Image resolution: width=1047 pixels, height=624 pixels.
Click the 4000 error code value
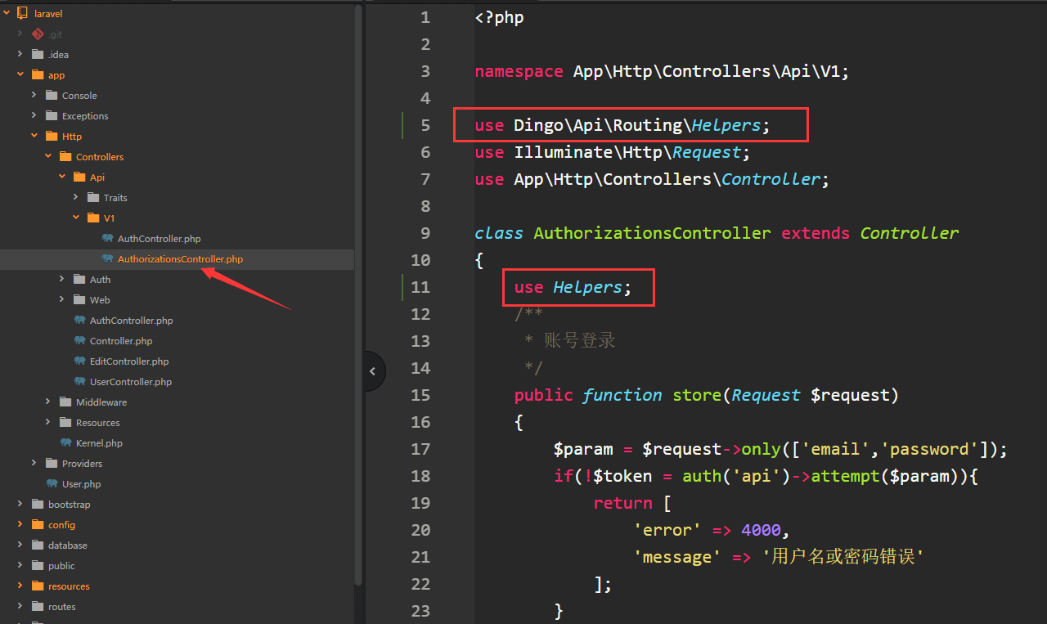(x=762, y=530)
